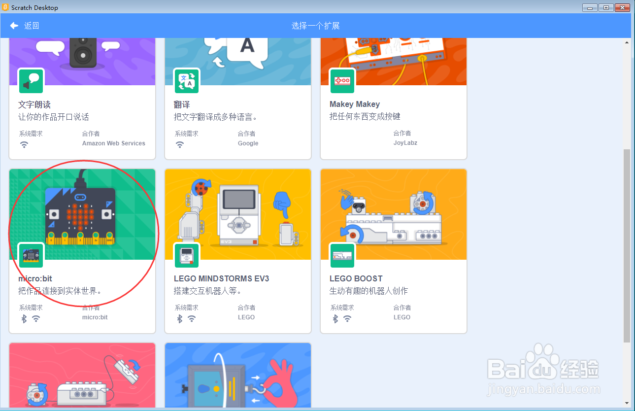
Task: Click WiFi icon on micro:bit card
Action: (x=36, y=318)
